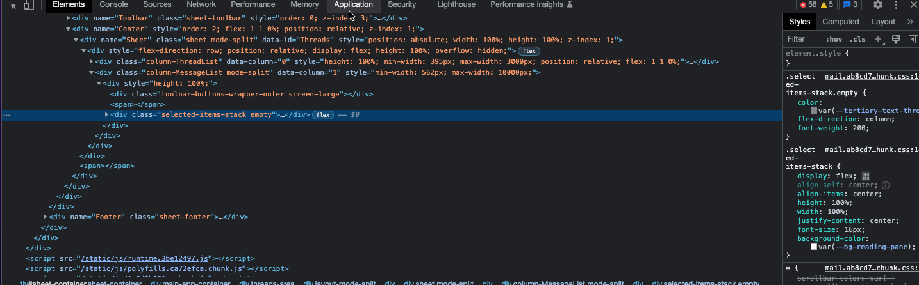919x285 pixels.
Task: Open the tertiary text color swatch
Action: [x=814, y=111]
